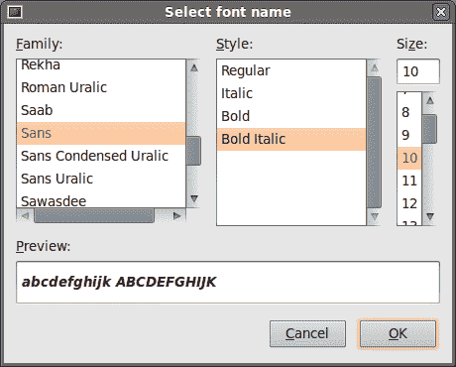Image resolution: width=456 pixels, height=367 pixels.
Task: Select the highlighted Sans family row
Action: pos(101,133)
